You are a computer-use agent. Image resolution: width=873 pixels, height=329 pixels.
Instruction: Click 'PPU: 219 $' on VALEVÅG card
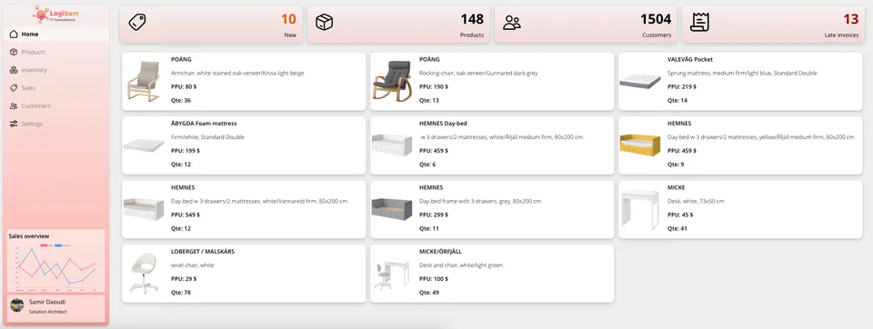(682, 87)
